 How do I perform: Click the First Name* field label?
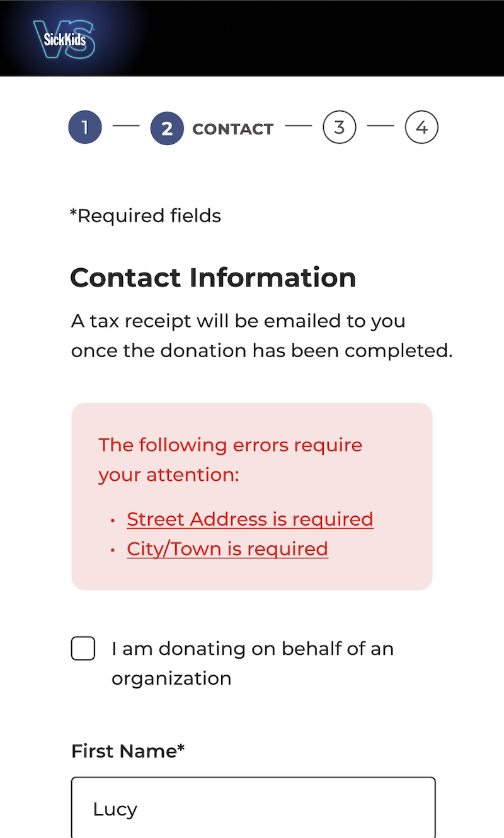pyautogui.click(x=128, y=751)
